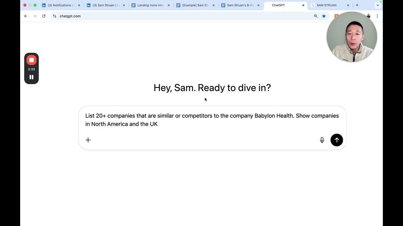
Task: Close the LinkedIn Notifications tab
Action: (x=79, y=5)
